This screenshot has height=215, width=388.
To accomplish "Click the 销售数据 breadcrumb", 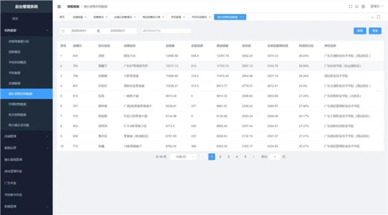I will 73,7.
